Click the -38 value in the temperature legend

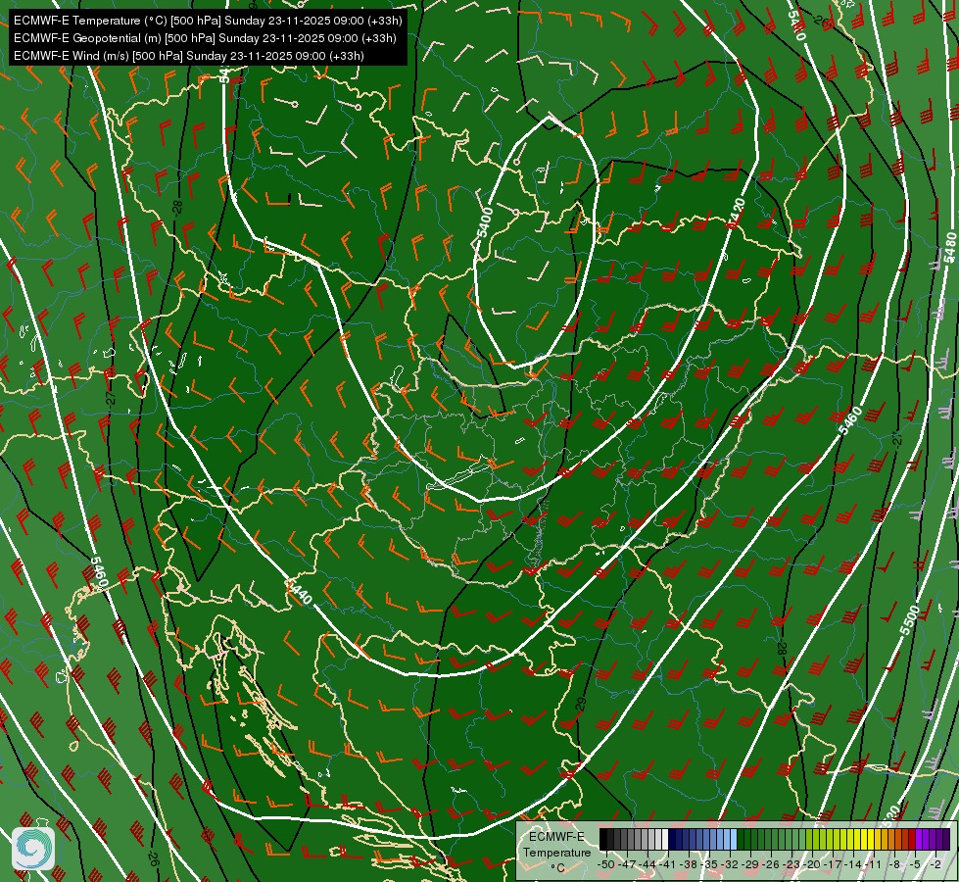click(x=689, y=864)
